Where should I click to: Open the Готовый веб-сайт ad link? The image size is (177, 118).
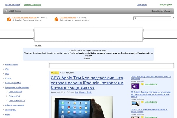68,17
